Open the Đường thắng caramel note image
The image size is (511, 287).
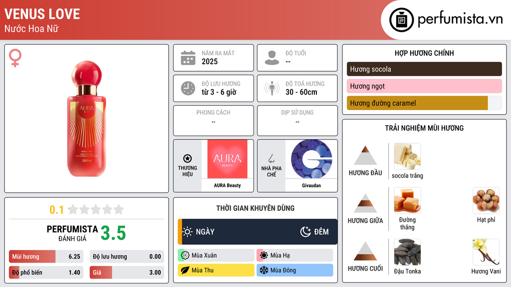pos(407,200)
